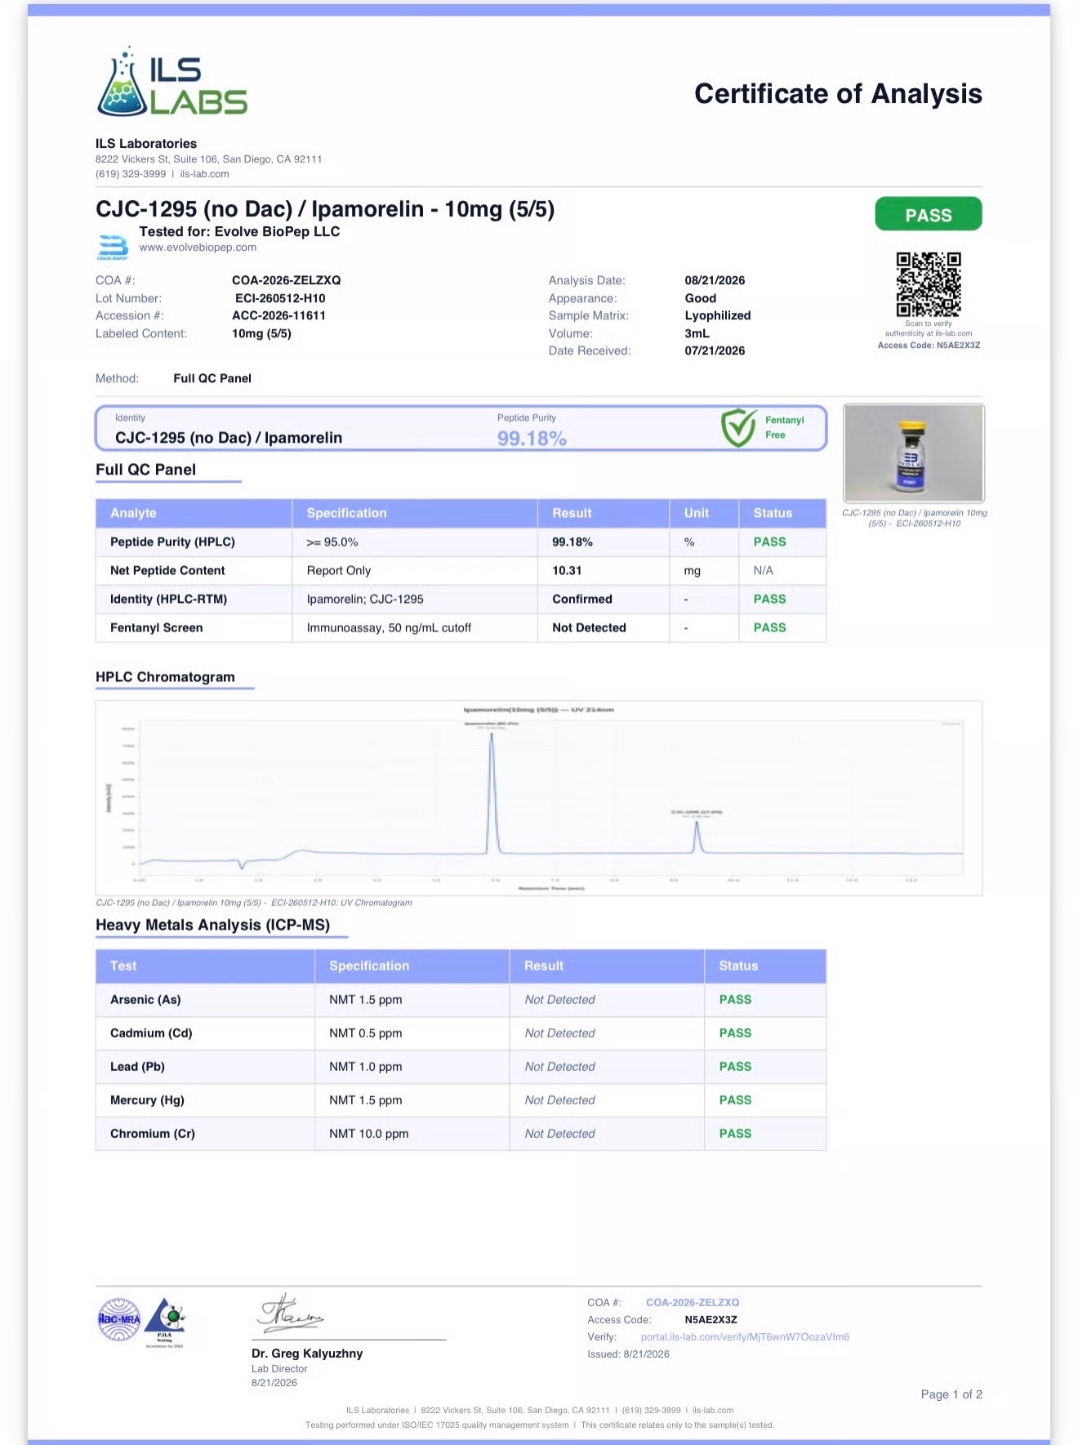Viewport: 1078px width, 1445px height.
Task: Click the ilac-MRA accreditation seal
Action: click(119, 1319)
